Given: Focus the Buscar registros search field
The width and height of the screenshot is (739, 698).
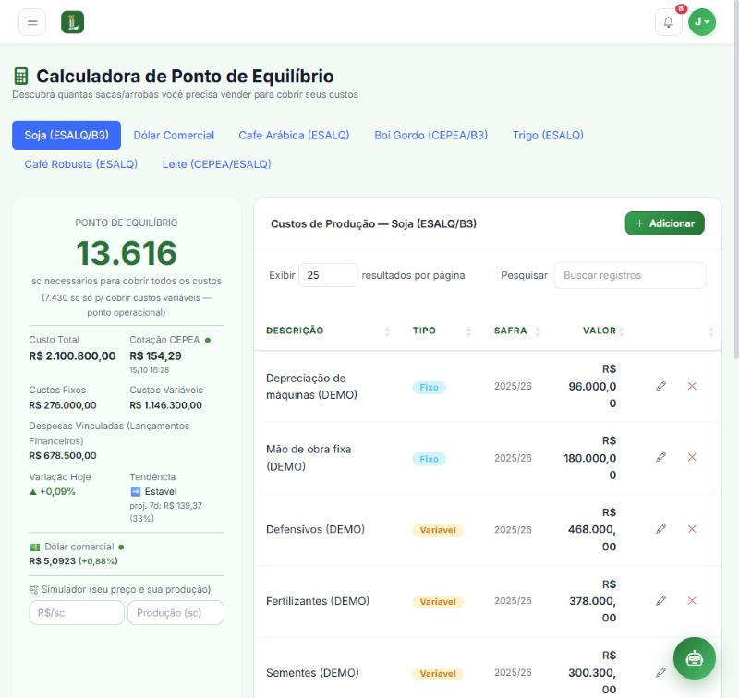Looking at the screenshot, I should (x=630, y=275).
